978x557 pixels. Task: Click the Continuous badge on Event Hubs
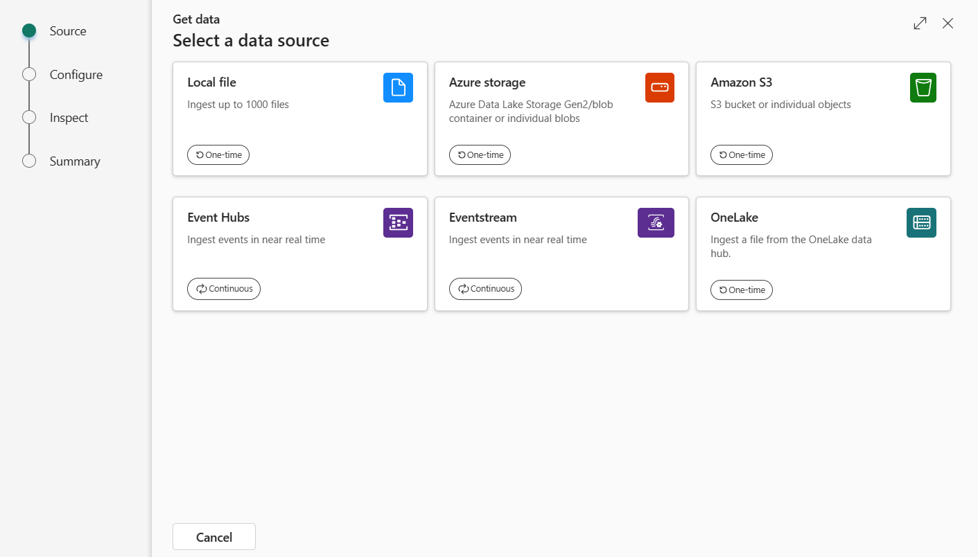(x=223, y=289)
